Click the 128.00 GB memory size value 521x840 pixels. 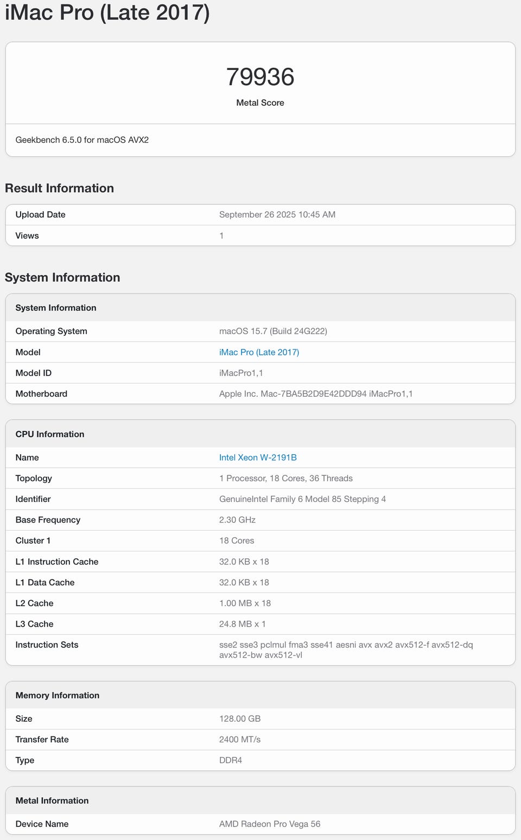pyautogui.click(x=240, y=719)
